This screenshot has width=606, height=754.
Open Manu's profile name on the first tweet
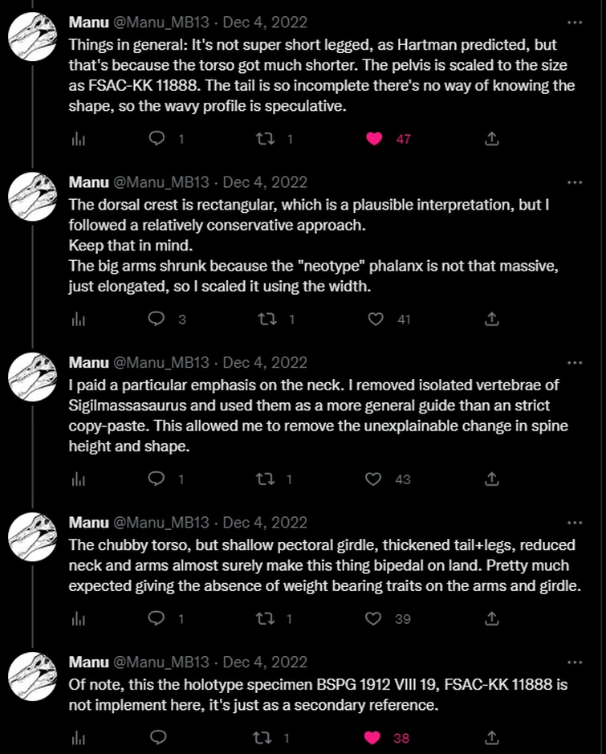(x=89, y=22)
